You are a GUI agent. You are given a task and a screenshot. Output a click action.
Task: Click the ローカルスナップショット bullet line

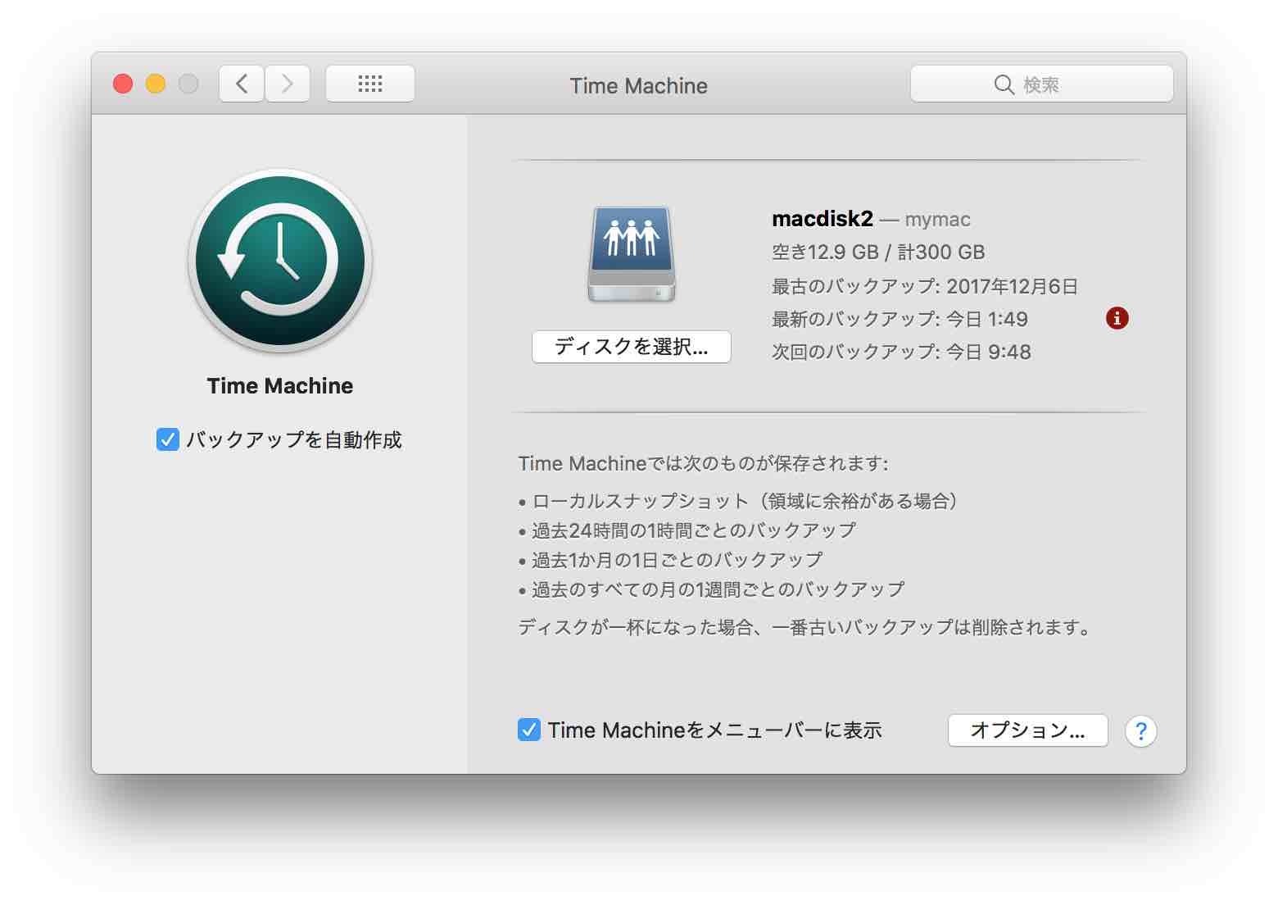[740, 501]
